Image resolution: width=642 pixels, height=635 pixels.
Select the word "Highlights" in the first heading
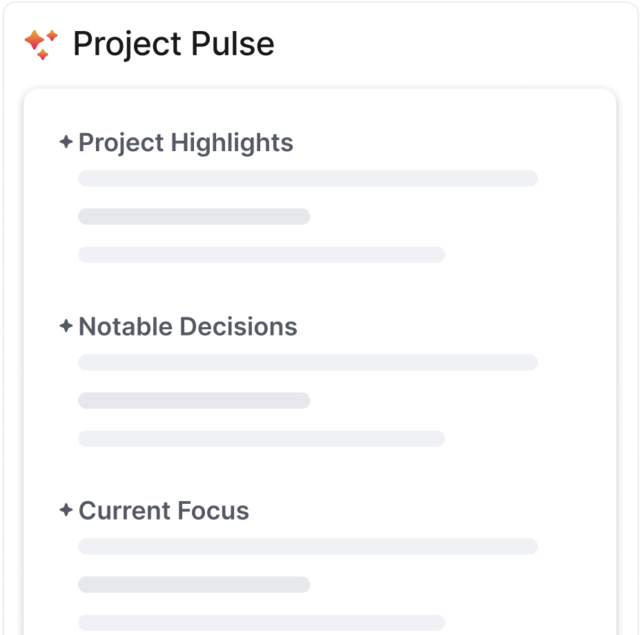[232, 143]
